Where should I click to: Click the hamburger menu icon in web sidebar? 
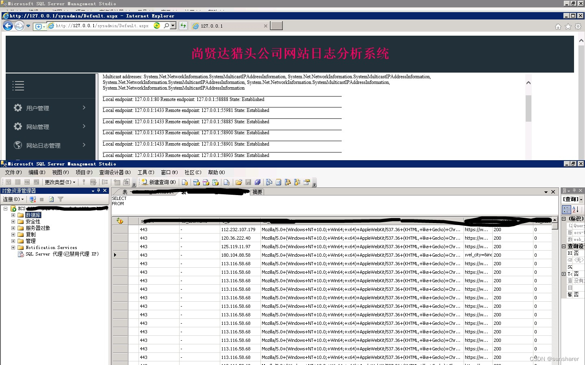click(x=18, y=86)
